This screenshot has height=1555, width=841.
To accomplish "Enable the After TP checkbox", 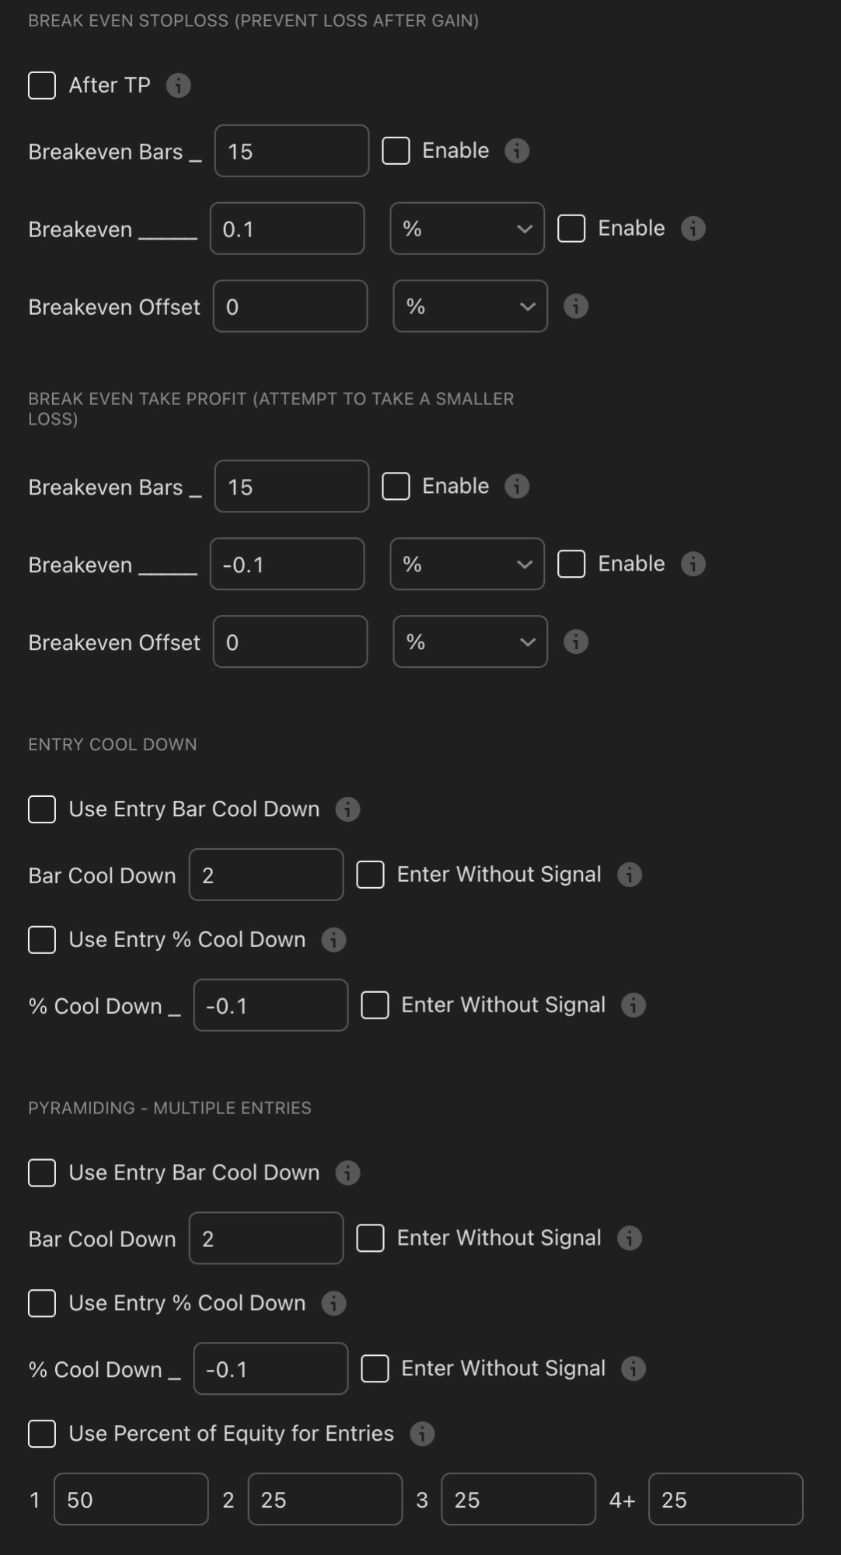I will tap(41, 86).
